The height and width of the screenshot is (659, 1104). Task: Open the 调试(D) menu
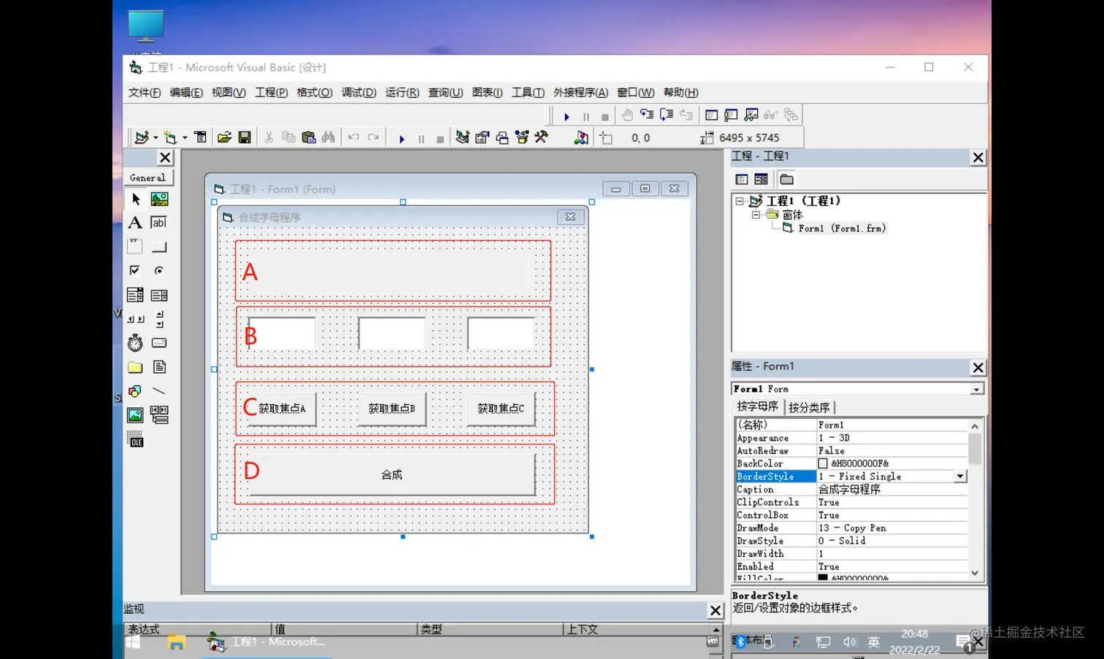click(x=359, y=93)
